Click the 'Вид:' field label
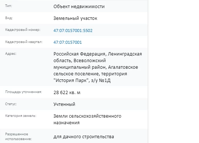 tap(9, 18)
